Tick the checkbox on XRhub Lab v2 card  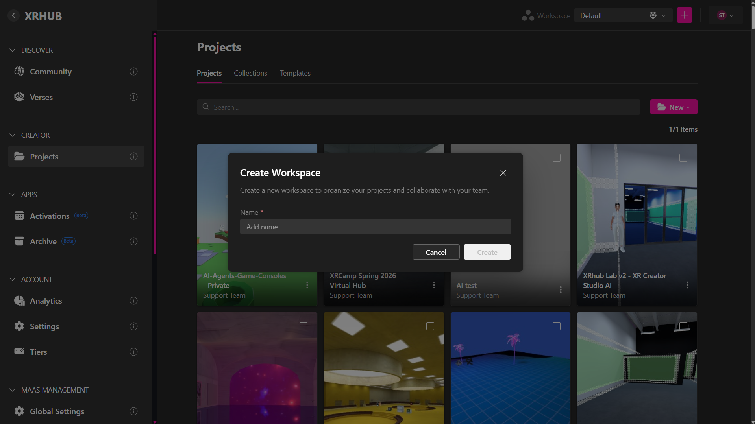click(683, 158)
